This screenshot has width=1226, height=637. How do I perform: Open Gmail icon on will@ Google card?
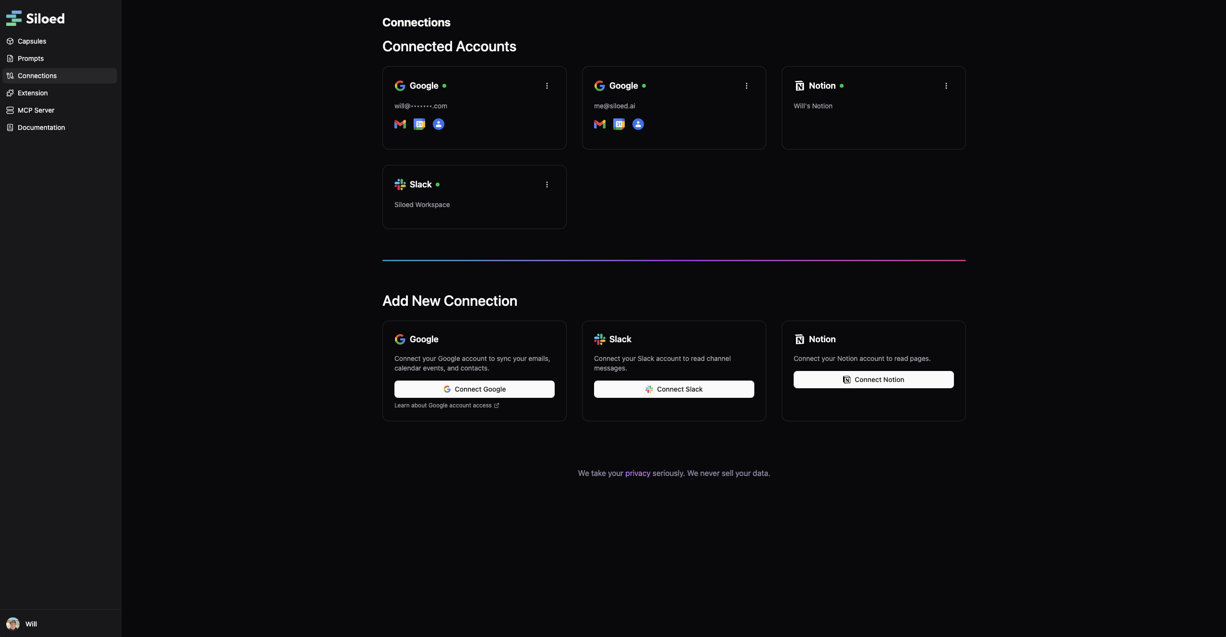400,124
